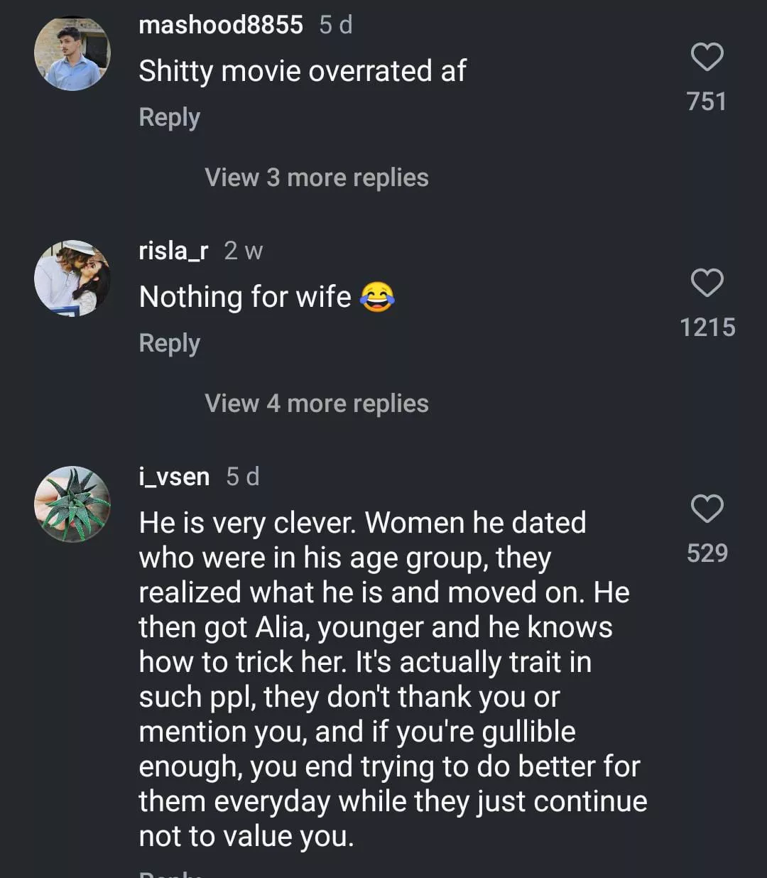Open the mashood8855 username link
The width and height of the screenshot is (767, 878).
point(221,25)
